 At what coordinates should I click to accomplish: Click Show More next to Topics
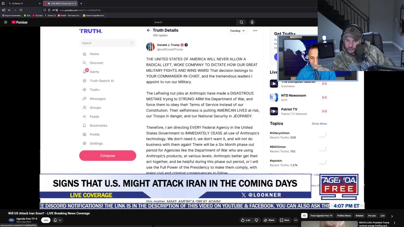click(x=319, y=124)
